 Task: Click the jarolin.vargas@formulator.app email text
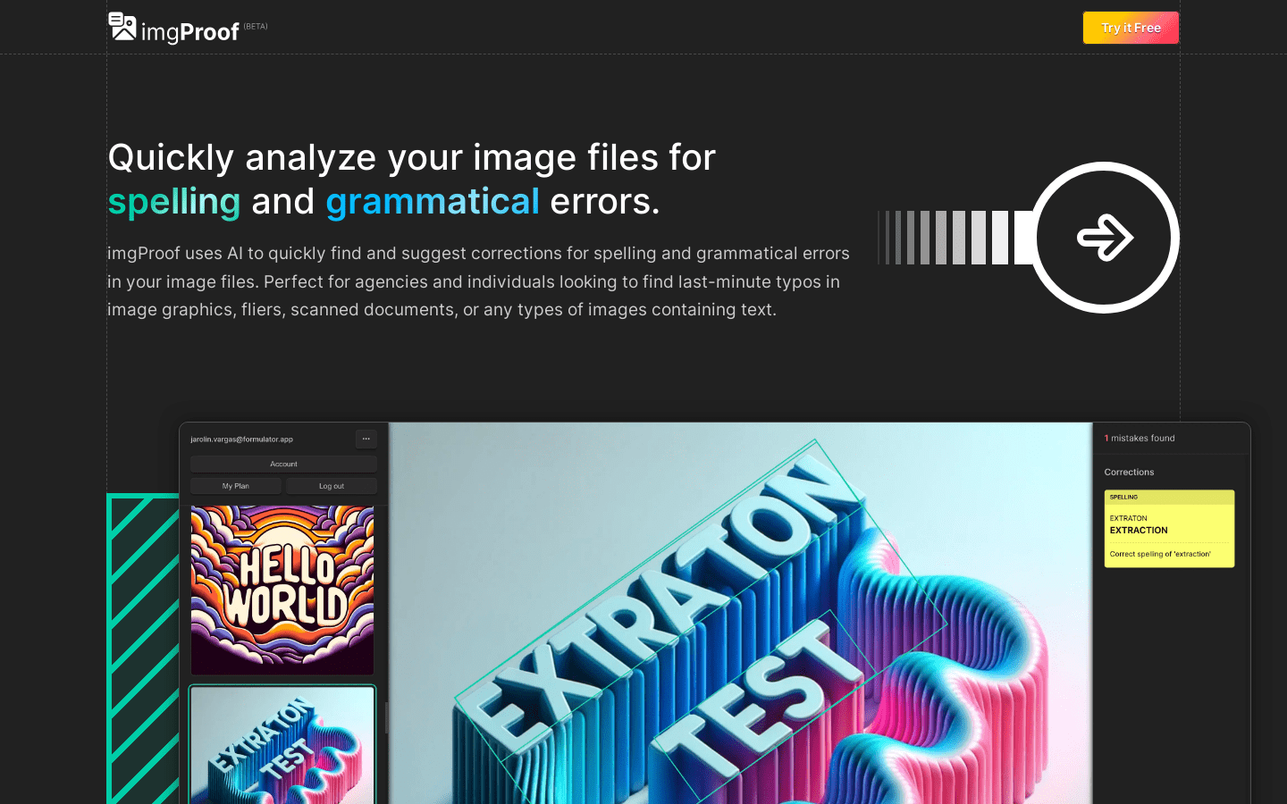tap(241, 440)
